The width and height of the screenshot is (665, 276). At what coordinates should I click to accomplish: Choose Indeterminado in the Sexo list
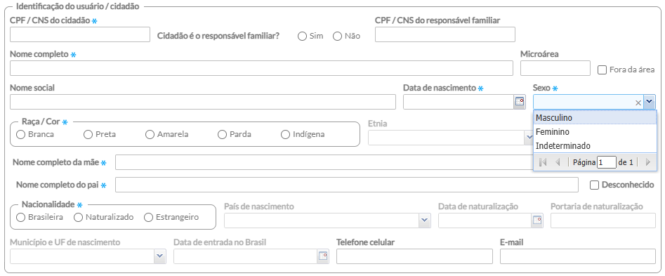pyautogui.click(x=595, y=146)
